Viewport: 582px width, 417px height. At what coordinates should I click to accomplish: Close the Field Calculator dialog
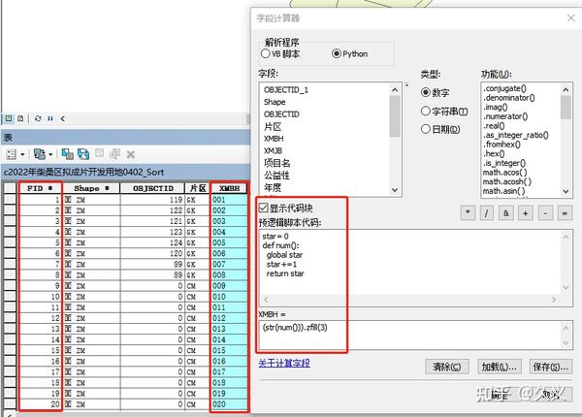tap(571, 17)
